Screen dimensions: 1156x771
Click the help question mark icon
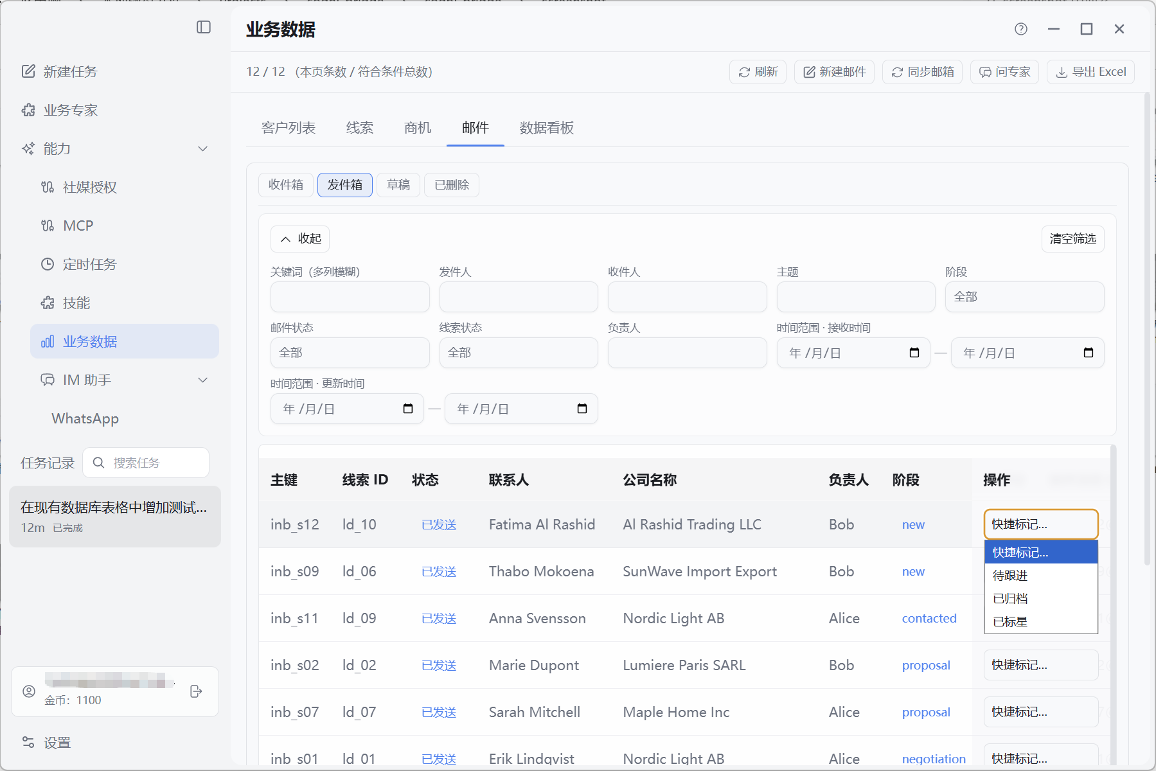click(x=1021, y=29)
